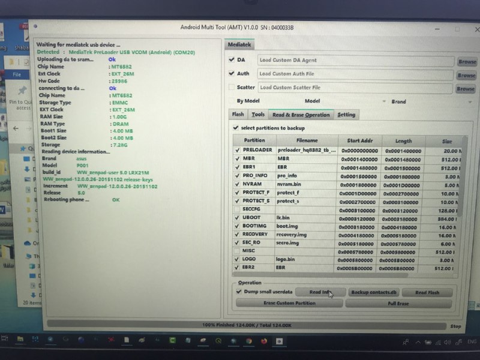Click the 100% Finished progress bar
Viewport: 480px width, 360px height.
pyautogui.click(x=247, y=325)
